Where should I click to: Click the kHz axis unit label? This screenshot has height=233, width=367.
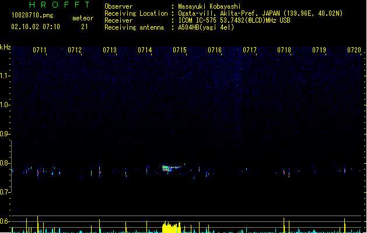tap(5, 47)
